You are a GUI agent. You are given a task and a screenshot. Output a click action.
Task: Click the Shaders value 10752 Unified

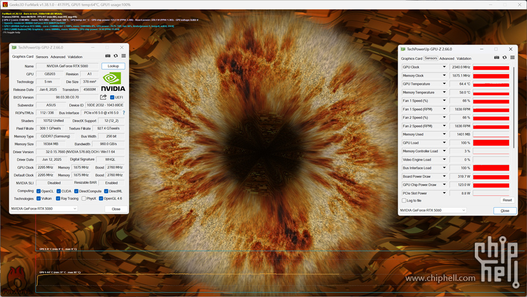pyautogui.click(x=53, y=121)
